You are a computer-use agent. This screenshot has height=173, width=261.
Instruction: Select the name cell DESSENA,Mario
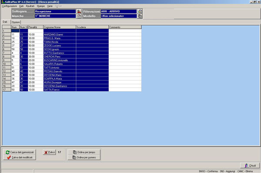(x=60, y=75)
